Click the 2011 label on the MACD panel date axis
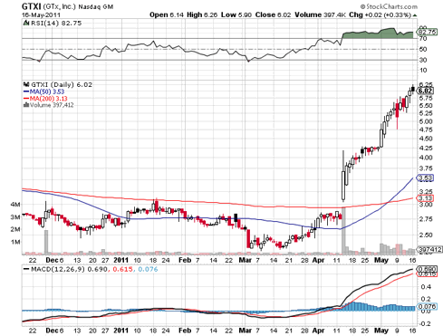Screen dimensions: 443x336 pos(121,331)
